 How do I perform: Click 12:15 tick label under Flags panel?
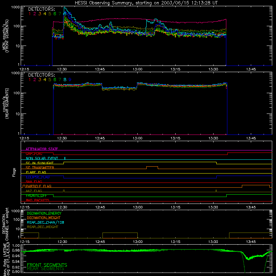point(25,207)
